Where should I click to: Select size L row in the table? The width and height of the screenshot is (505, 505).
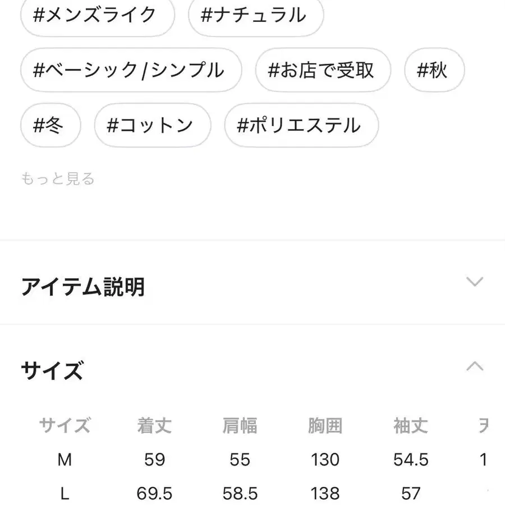[x=66, y=493]
